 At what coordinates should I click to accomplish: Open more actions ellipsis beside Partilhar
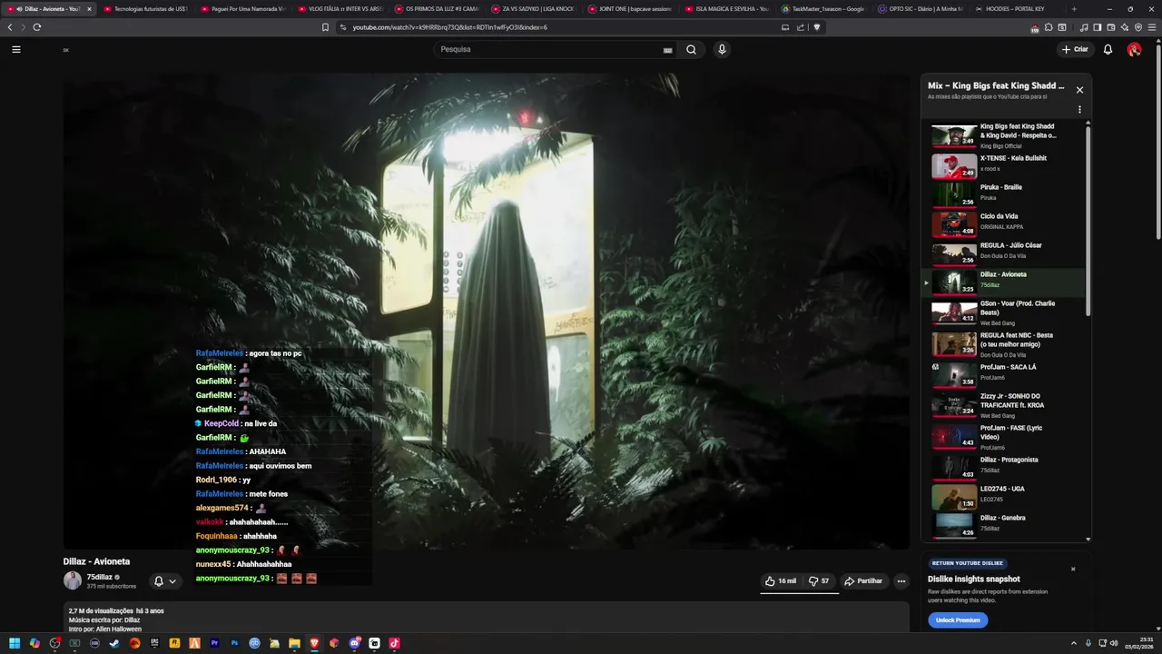pos(901,581)
